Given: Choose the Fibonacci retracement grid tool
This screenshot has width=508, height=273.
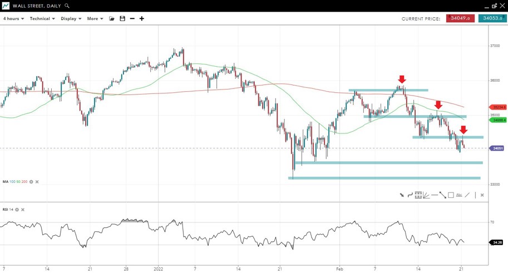Looking at the screenshot, I should 418,195.
